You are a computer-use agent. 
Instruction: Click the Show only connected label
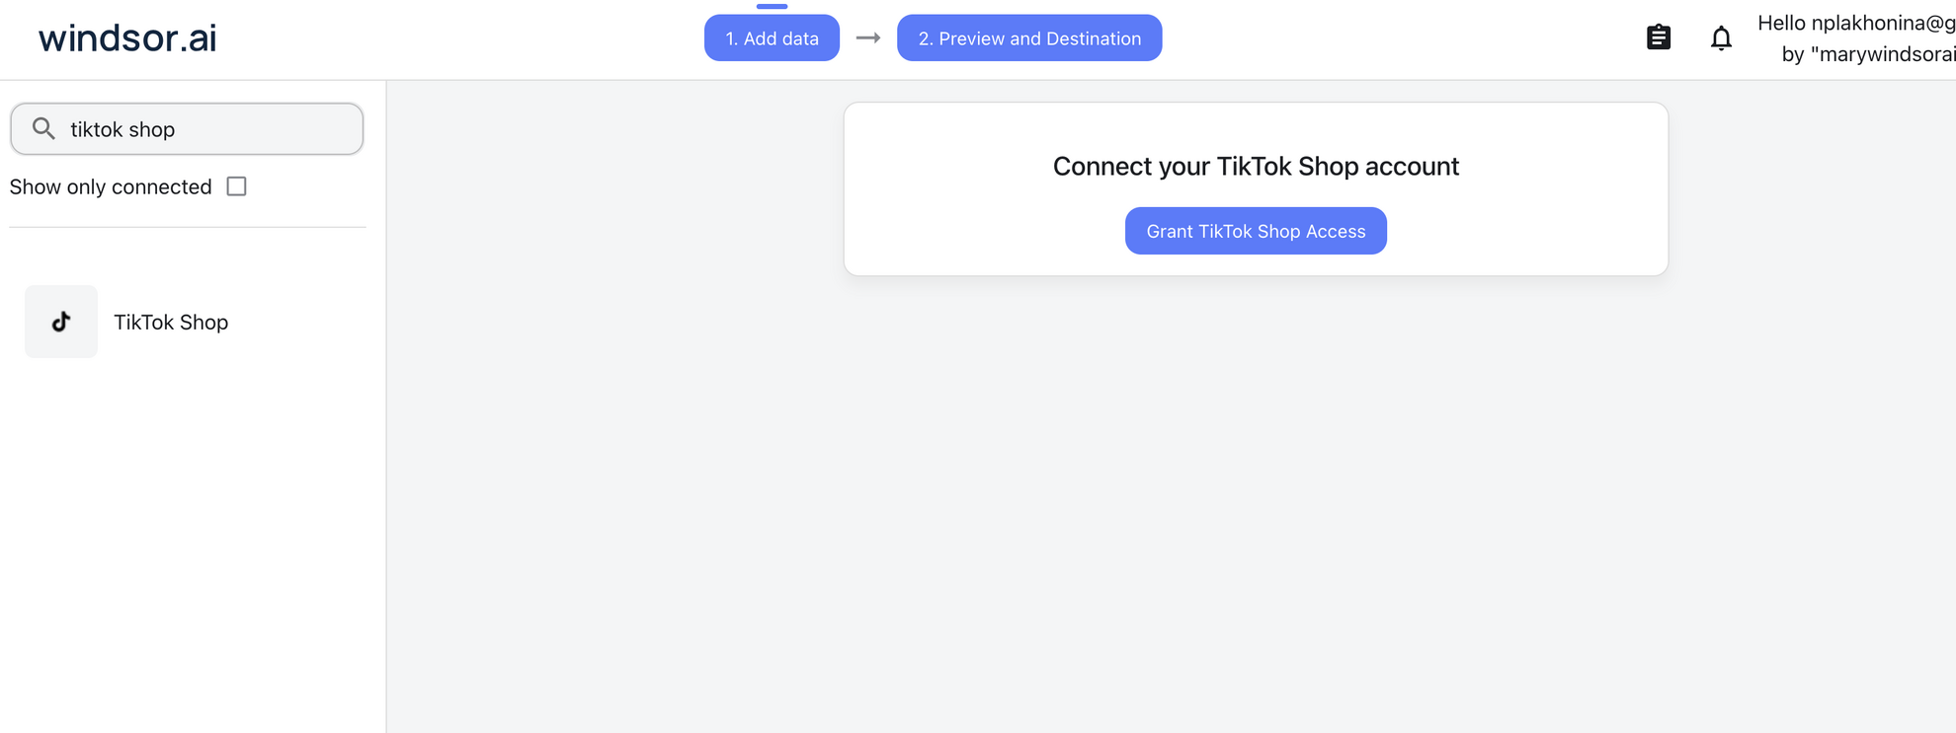[x=111, y=187]
